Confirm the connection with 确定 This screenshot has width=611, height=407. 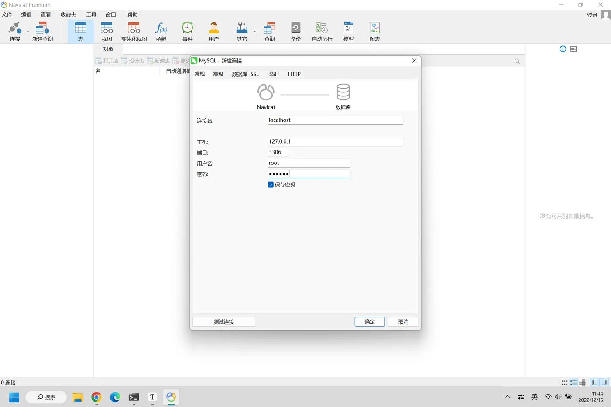click(x=370, y=322)
